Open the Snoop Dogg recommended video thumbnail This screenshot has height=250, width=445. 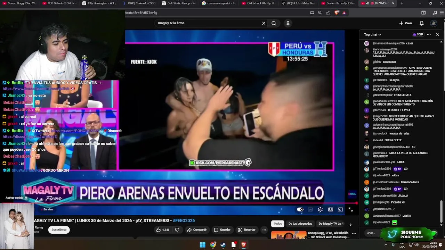click(289, 235)
